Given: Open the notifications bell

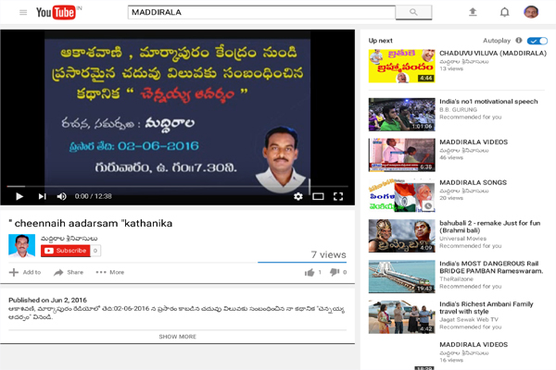Looking at the screenshot, I should (505, 12).
